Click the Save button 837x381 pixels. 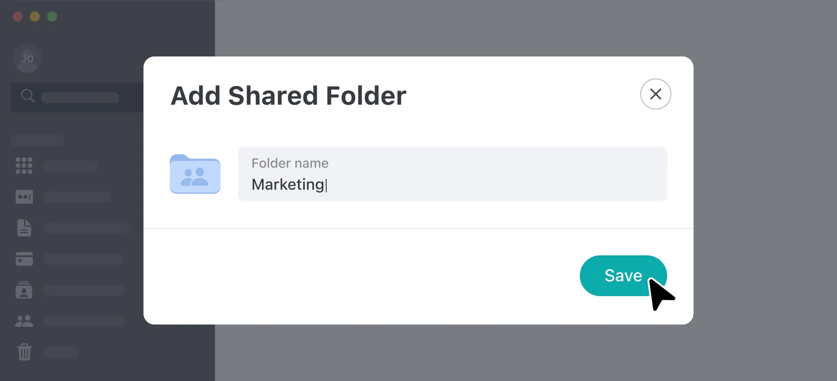coord(623,276)
